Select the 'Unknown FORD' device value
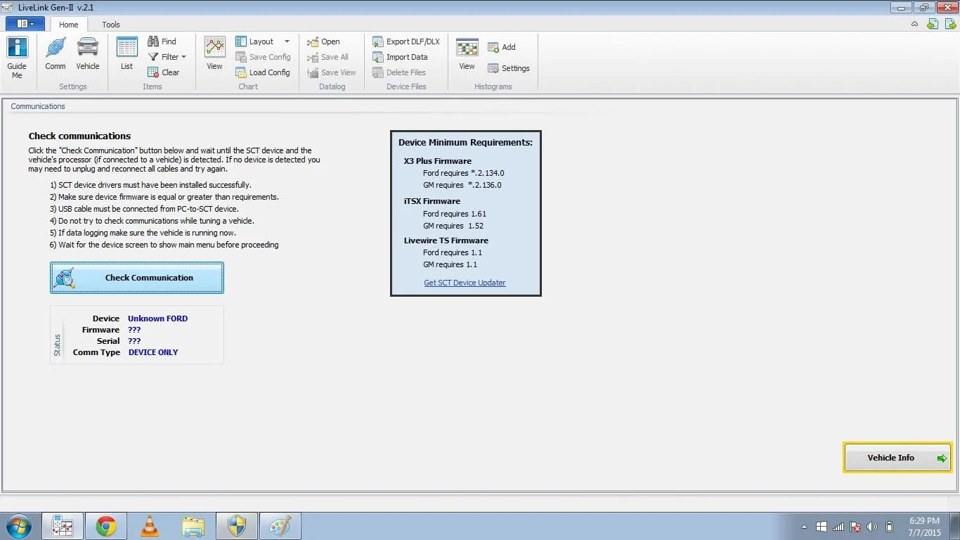Image resolution: width=960 pixels, height=540 pixels. tap(157, 319)
